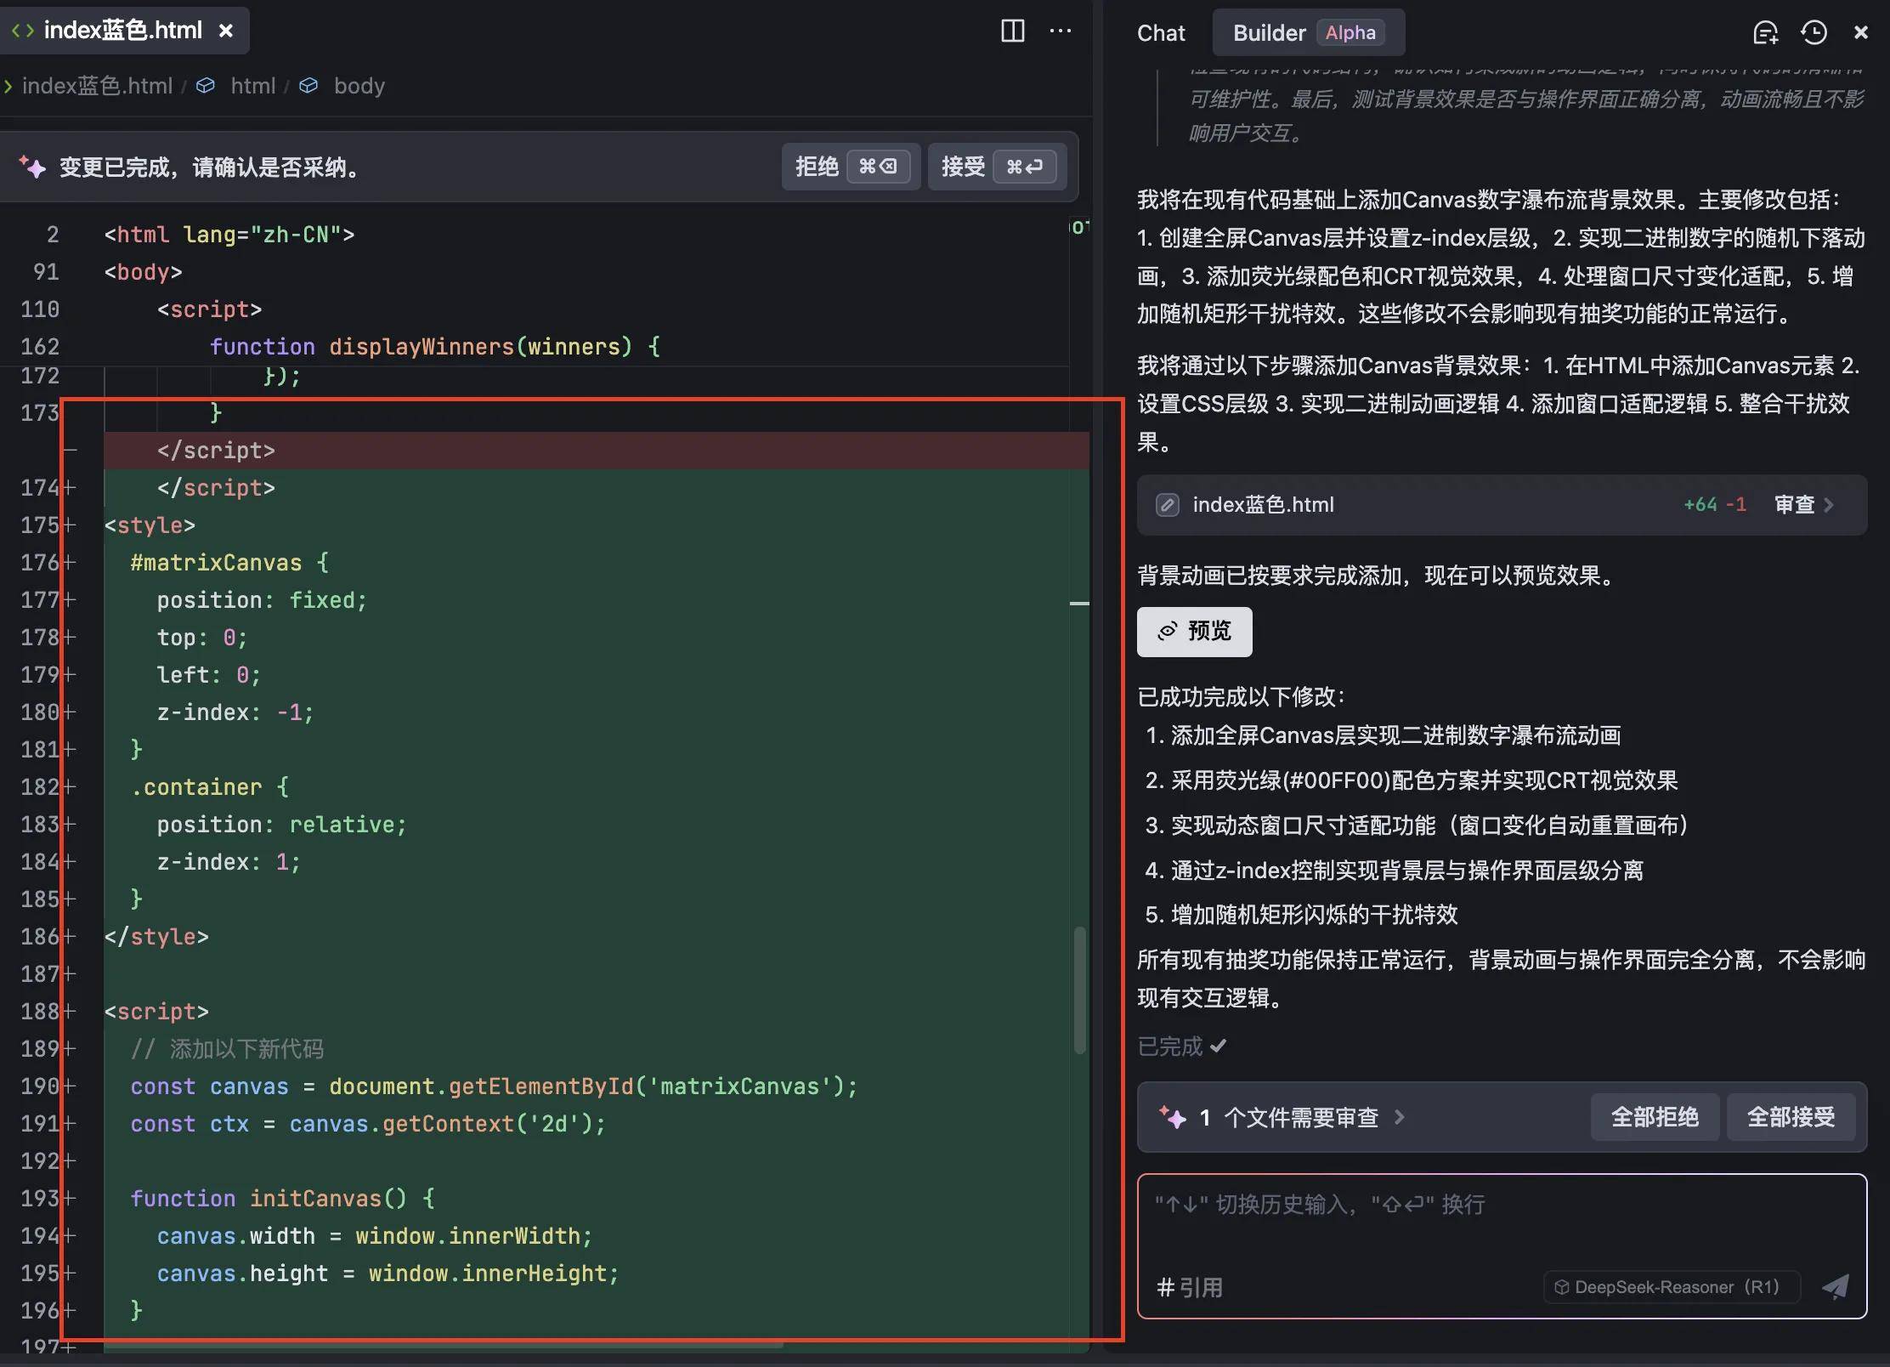The height and width of the screenshot is (1367, 1890).
Task: Click the sparkles icon in the change banner
Action: [x=34, y=167]
